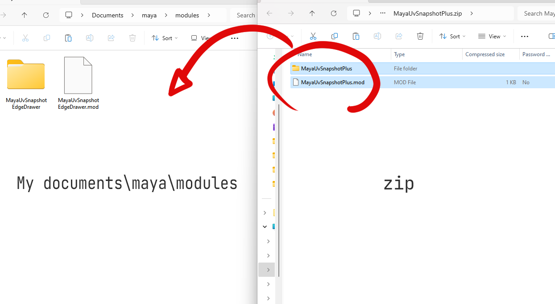
Task: Click Copy icon in modules window toolbar
Action: 47,38
